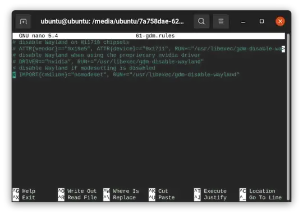Viewport: 303px width, 215px height.
Task: Click the ^J Justify shortcut
Action: pos(210,198)
